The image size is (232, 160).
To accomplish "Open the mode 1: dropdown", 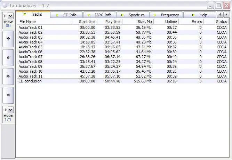I will 10,110.
